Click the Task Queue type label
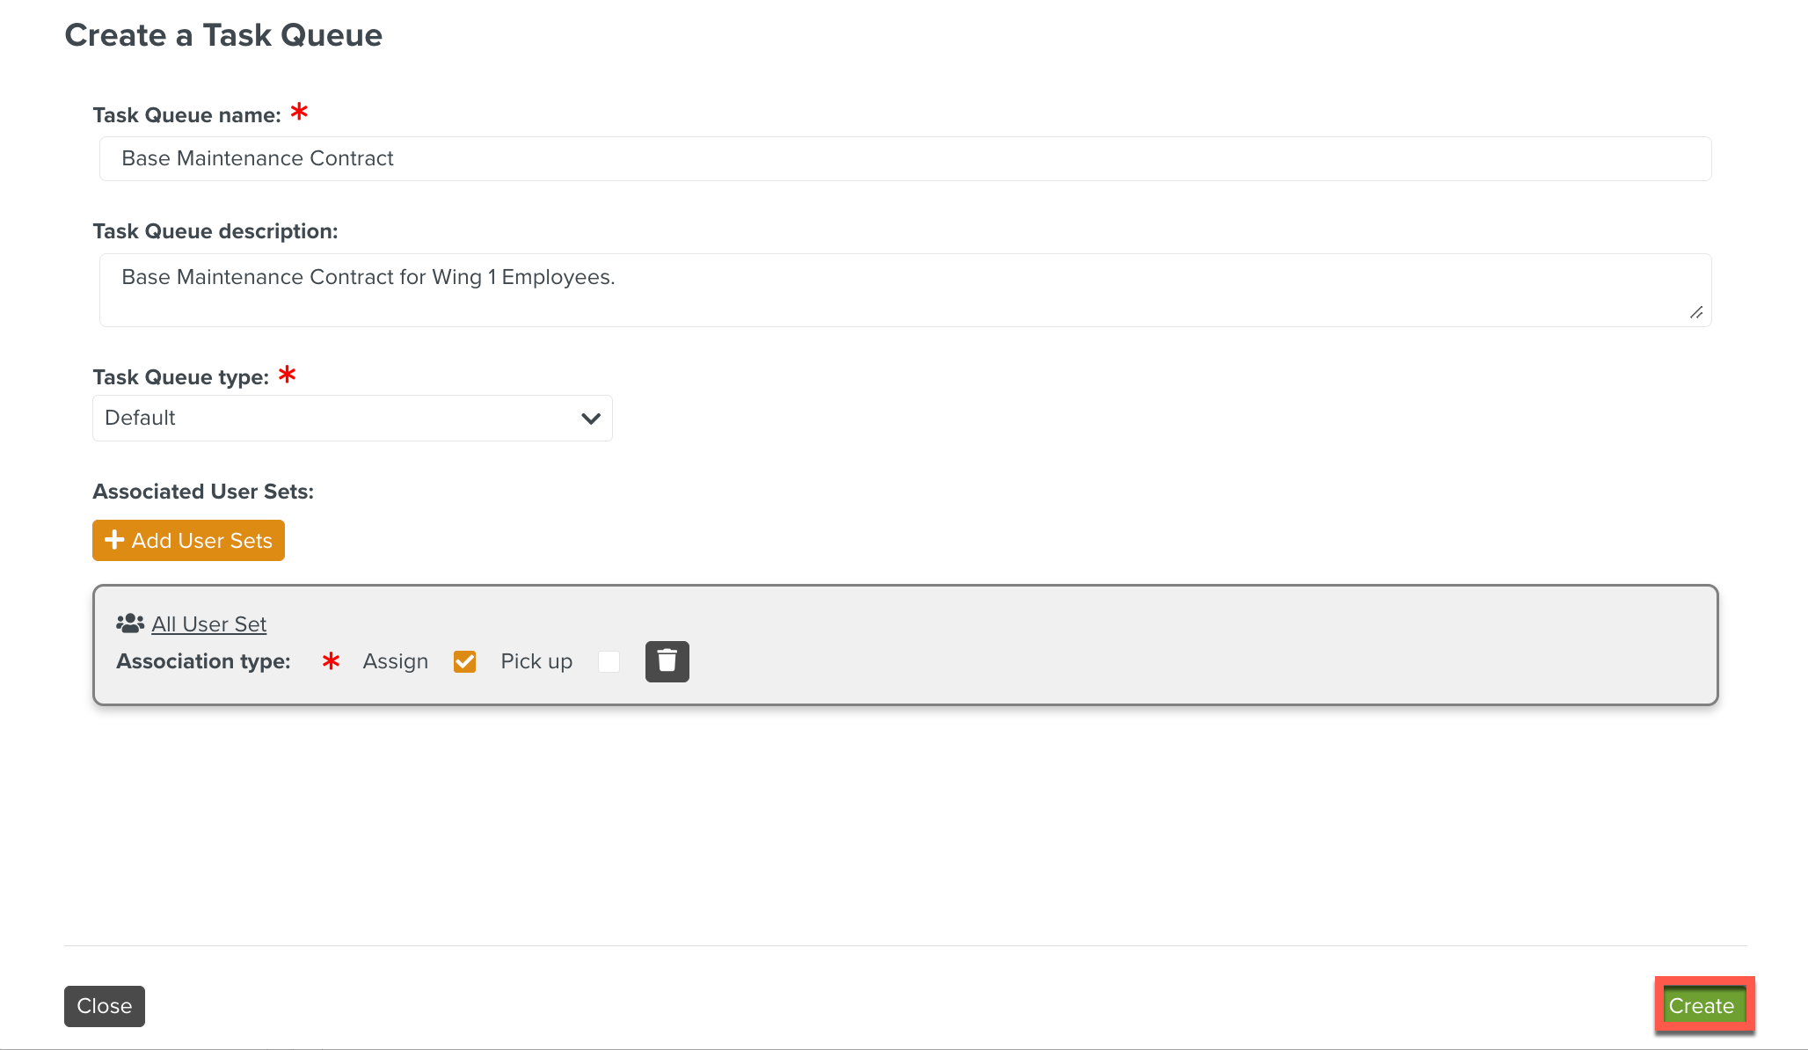This screenshot has height=1050, width=1808. click(x=180, y=377)
